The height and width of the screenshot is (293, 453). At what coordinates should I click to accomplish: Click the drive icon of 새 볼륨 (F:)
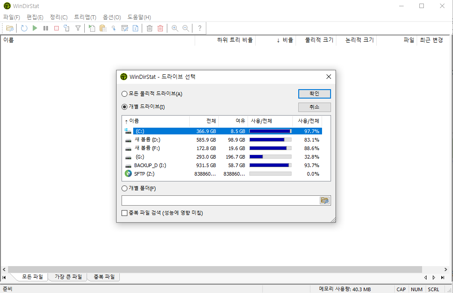pos(128,149)
